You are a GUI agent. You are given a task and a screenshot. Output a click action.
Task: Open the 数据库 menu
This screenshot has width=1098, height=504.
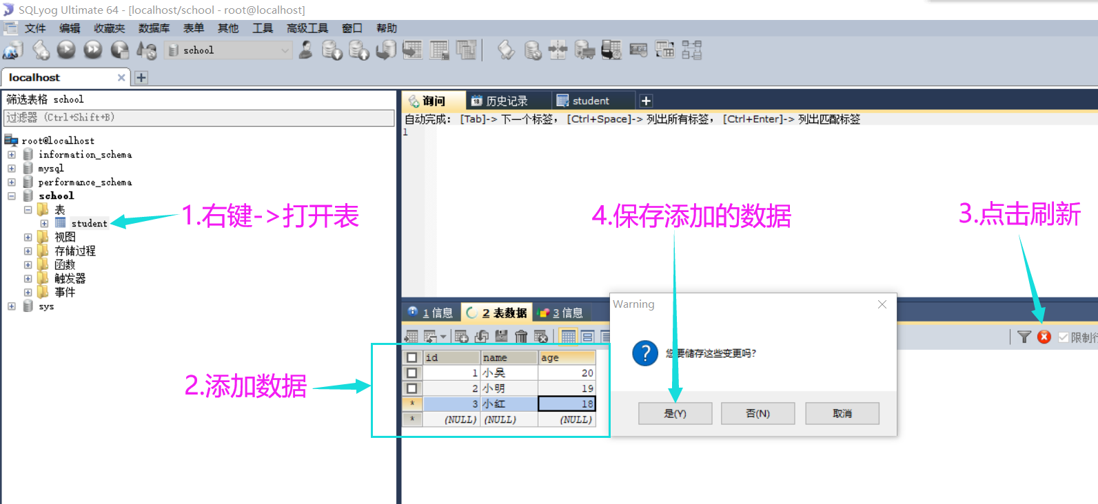coord(154,28)
